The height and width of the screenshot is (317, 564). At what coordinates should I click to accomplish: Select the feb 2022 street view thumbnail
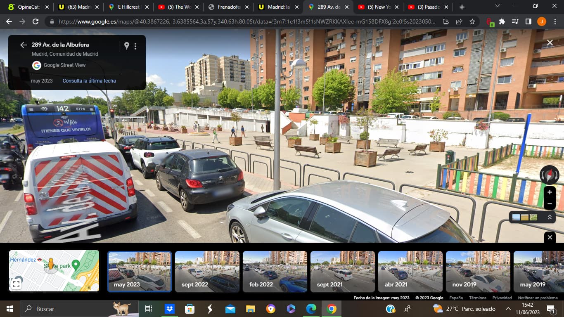click(275, 271)
